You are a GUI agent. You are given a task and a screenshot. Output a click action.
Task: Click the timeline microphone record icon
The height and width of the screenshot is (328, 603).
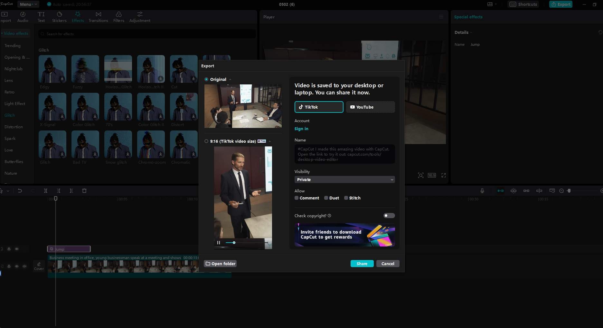click(x=482, y=191)
